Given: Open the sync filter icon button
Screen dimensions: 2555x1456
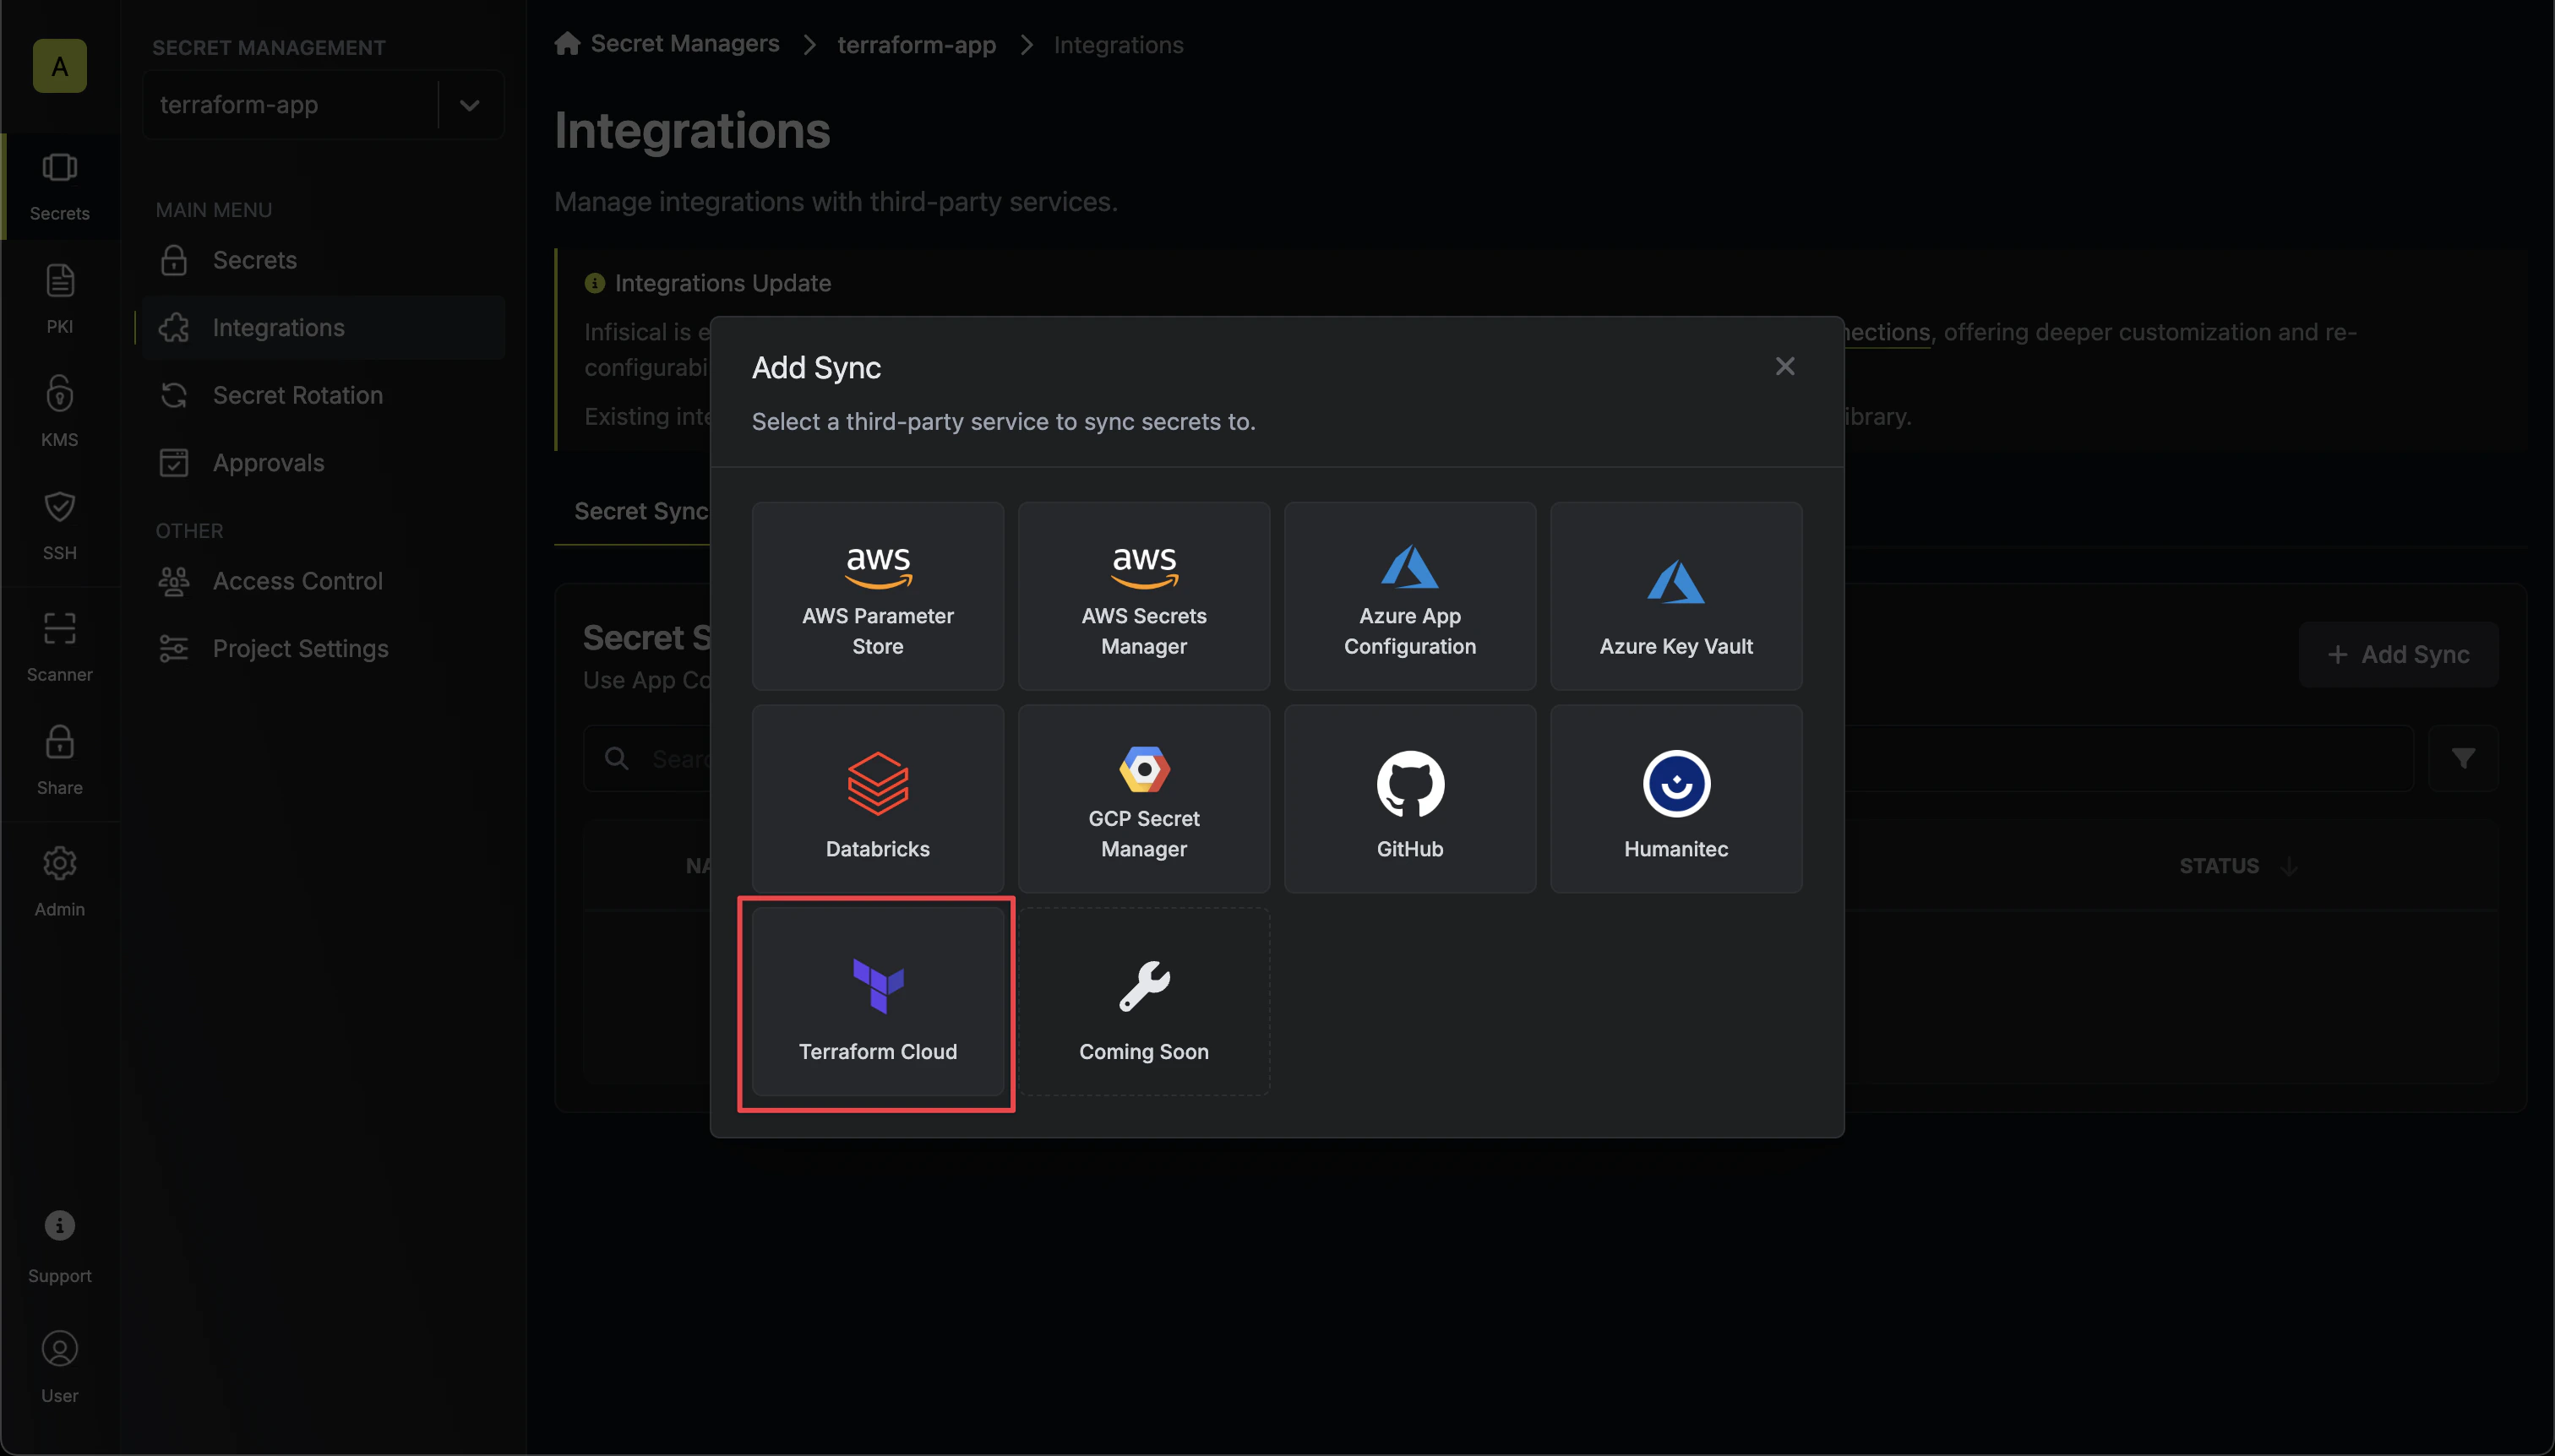Looking at the screenshot, I should pyautogui.click(x=2463, y=759).
